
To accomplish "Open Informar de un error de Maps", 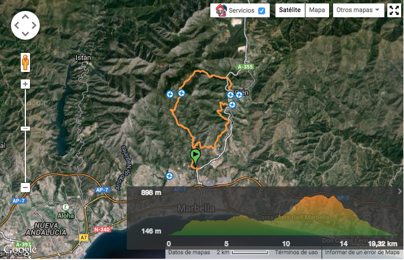I will click(x=362, y=253).
